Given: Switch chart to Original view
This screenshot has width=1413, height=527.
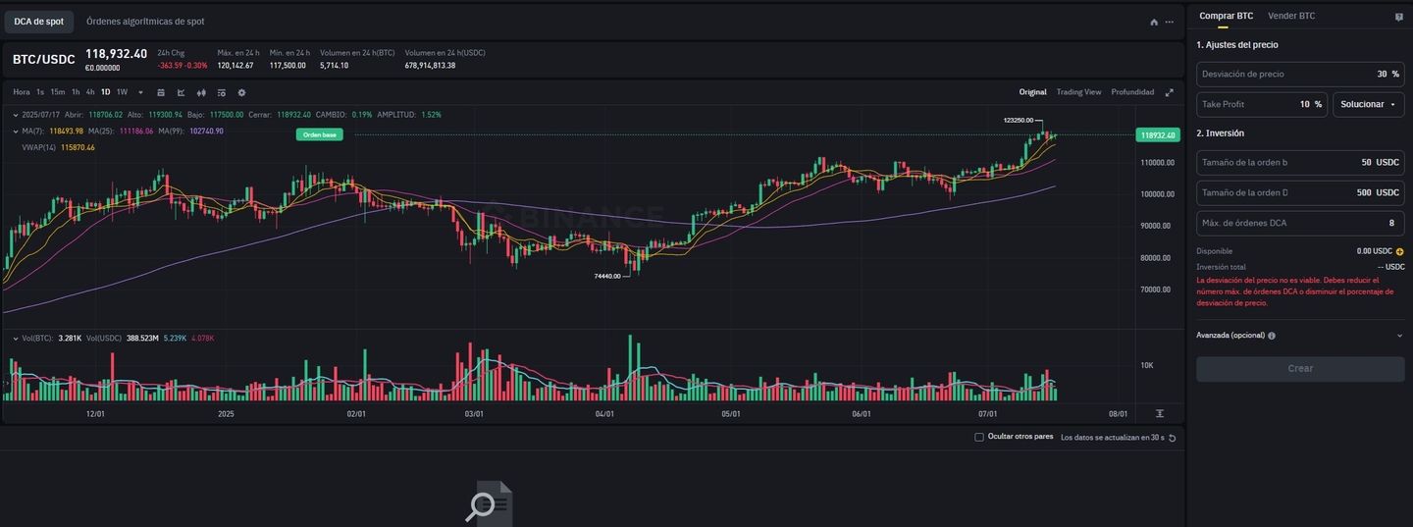Looking at the screenshot, I should tap(1032, 92).
